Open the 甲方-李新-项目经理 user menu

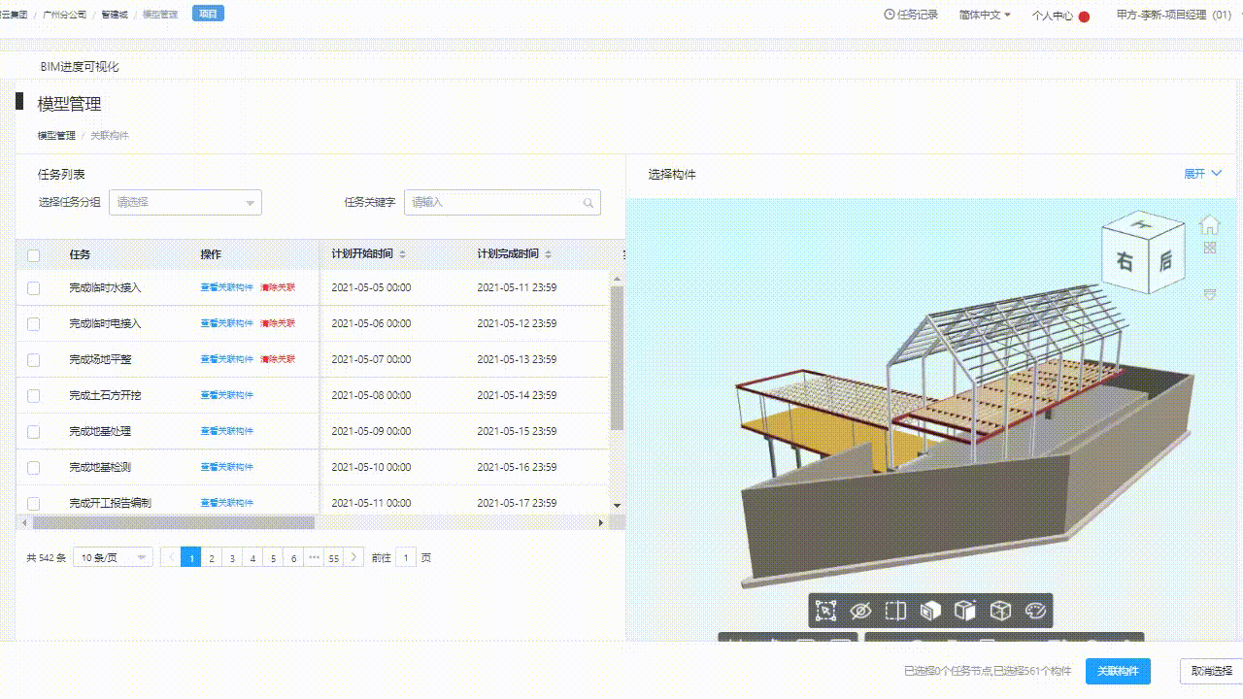1174,15
